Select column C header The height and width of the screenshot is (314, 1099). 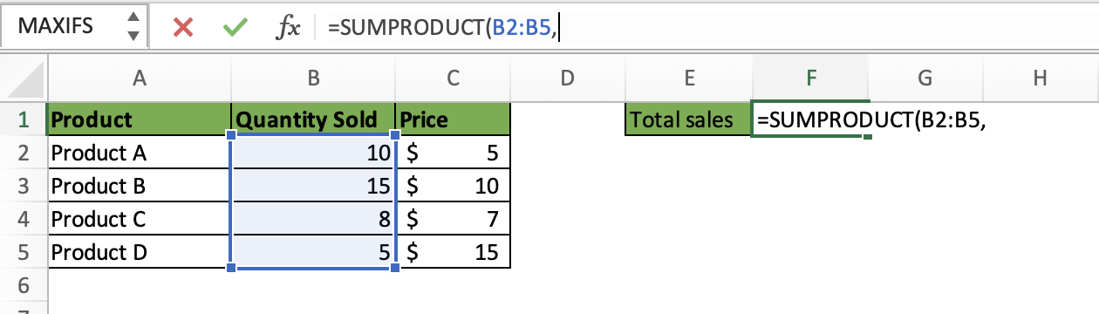(x=453, y=78)
